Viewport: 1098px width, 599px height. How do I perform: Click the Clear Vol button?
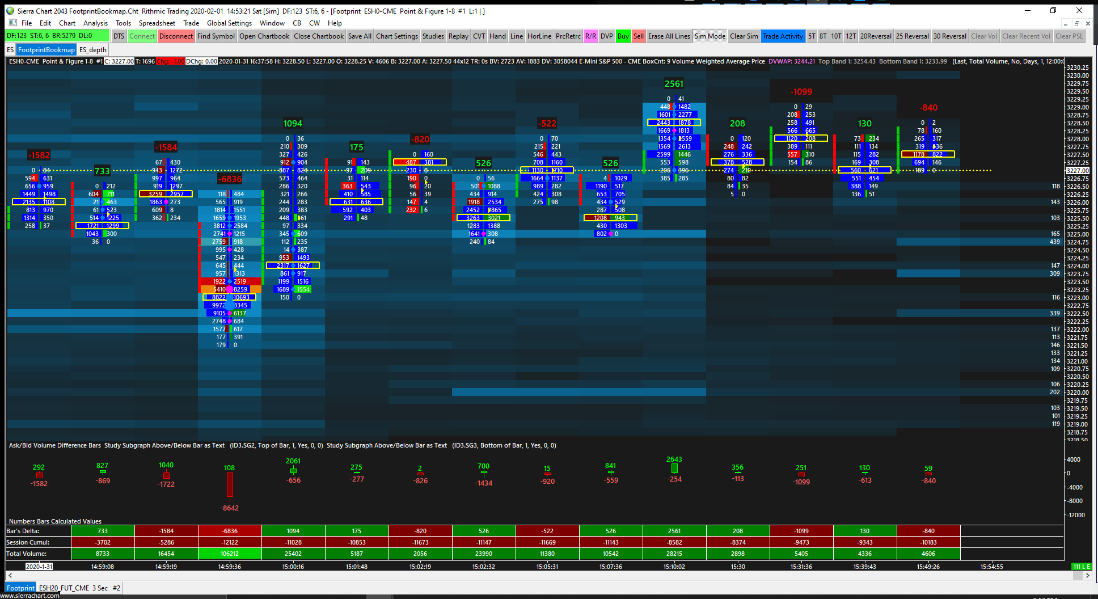(x=984, y=36)
